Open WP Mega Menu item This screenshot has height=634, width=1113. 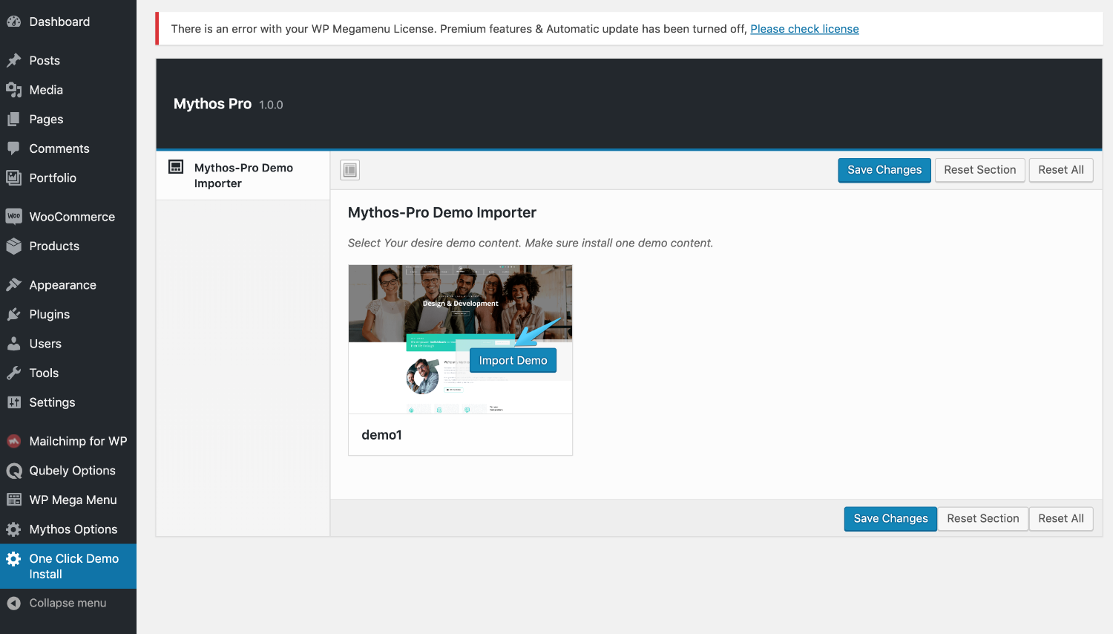(68, 500)
